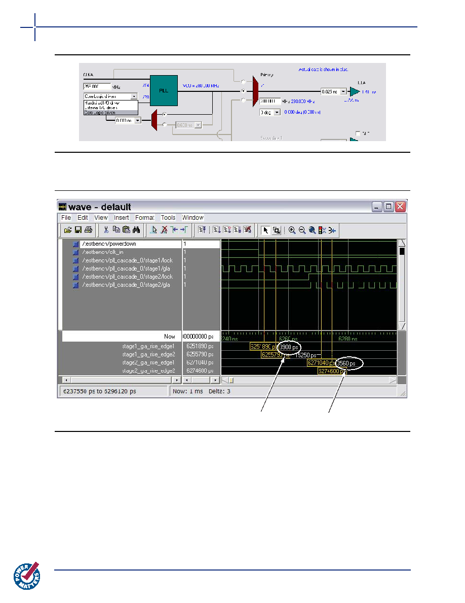
Task: Click the Zoom Full magnifier icon
Action: coord(313,230)
